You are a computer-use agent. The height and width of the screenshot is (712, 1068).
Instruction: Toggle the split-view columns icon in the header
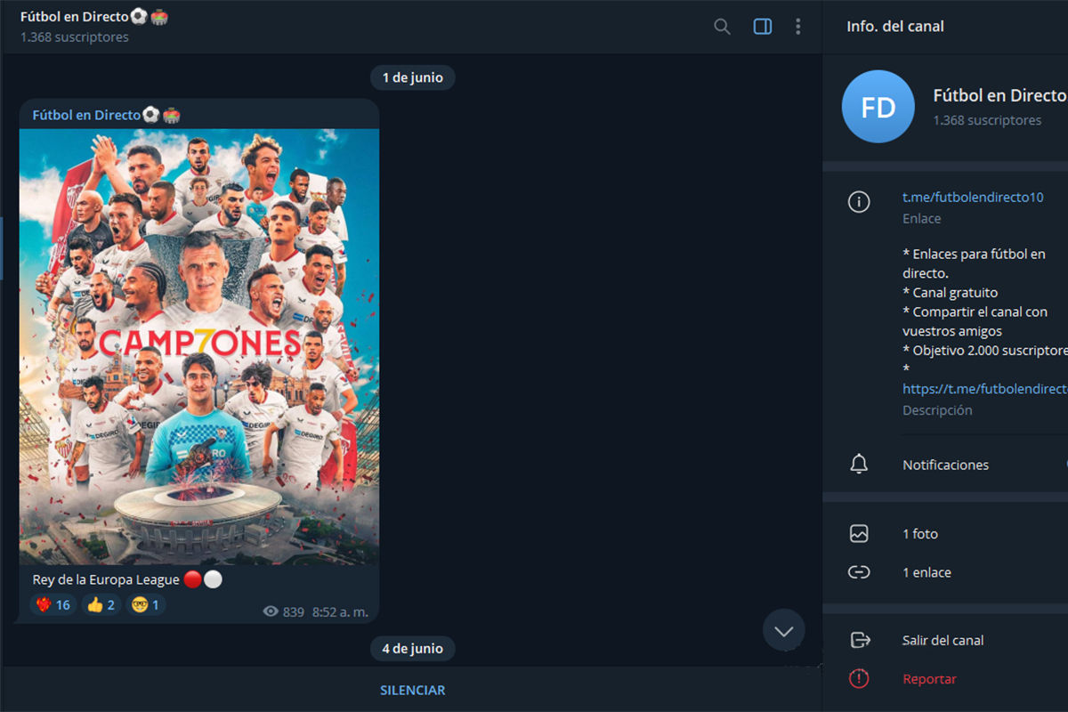point(762,27)
